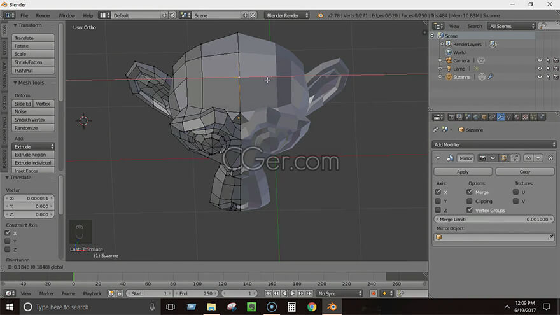The height and width of the screenshot is (315, 560).
Task: Collapse the Mirror modifier panel with its triangle
Action: (x=438, y=158)
